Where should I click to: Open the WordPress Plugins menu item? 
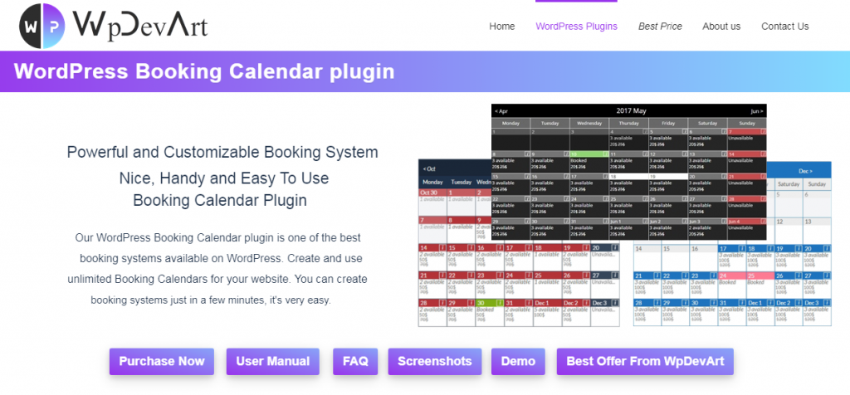click(576, 26)
